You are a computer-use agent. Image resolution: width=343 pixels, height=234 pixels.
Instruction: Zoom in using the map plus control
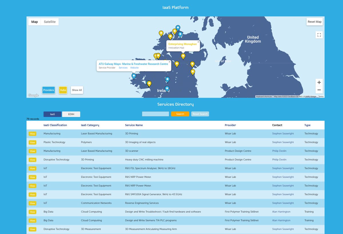click(x=319, y=82)
